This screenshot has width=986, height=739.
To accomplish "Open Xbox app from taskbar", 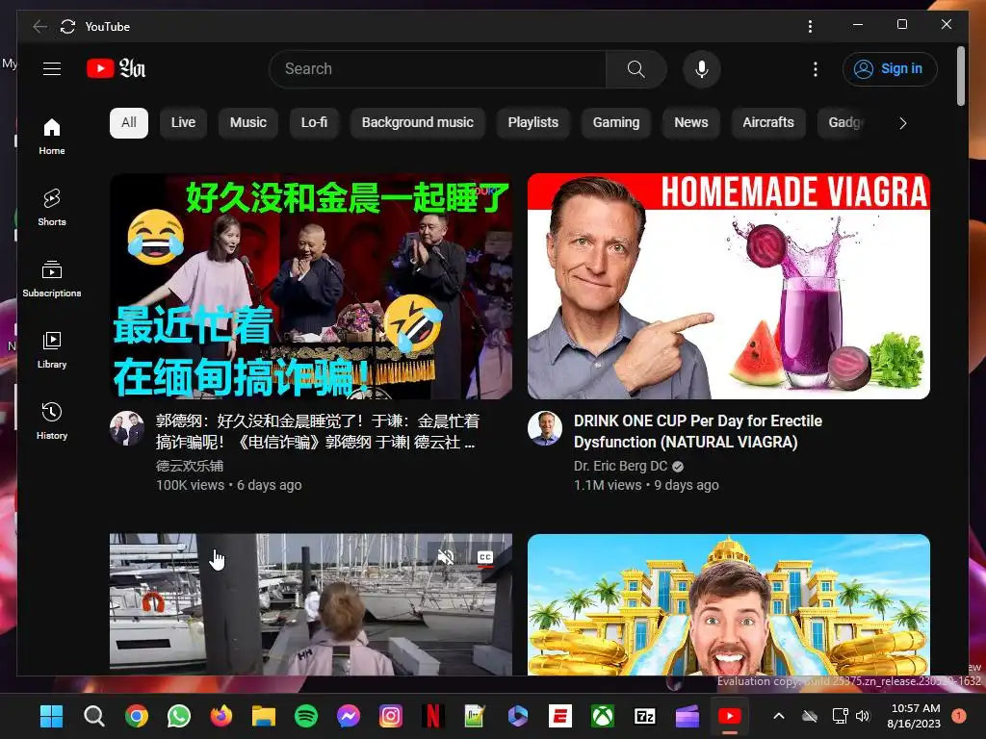I will (x=603, y=716).
